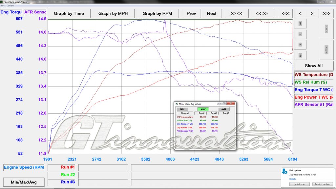
Task: Toggle the Eng Torque T WC channel legend
Action: 314,90
